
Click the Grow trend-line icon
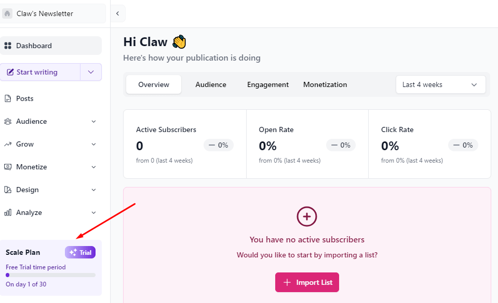[x=8, y=144]
